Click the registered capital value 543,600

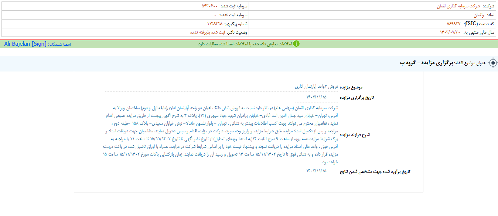pos(209,6)
